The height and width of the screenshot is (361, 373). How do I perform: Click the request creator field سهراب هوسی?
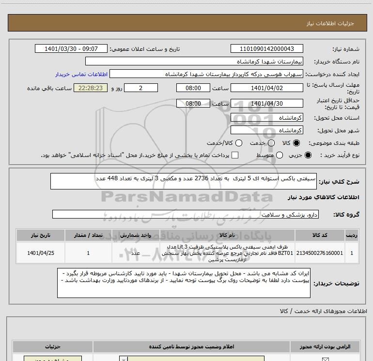click(206, 74)
